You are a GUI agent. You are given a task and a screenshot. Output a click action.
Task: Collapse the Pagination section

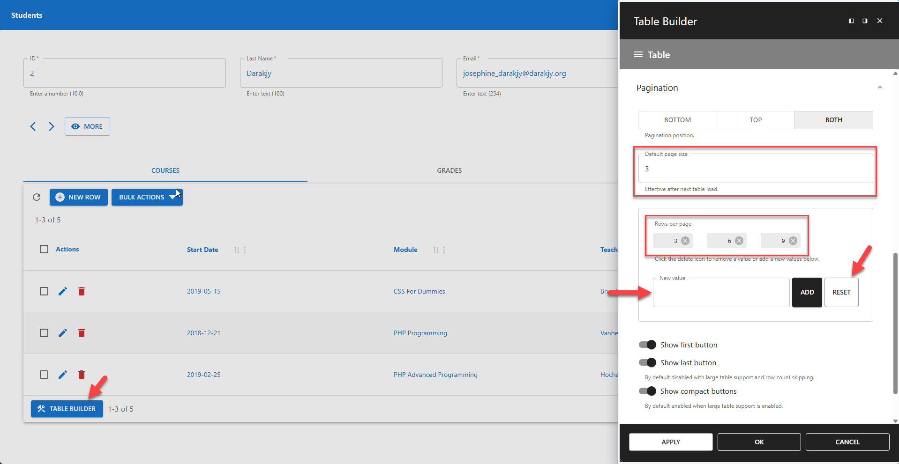coord(880,88)
